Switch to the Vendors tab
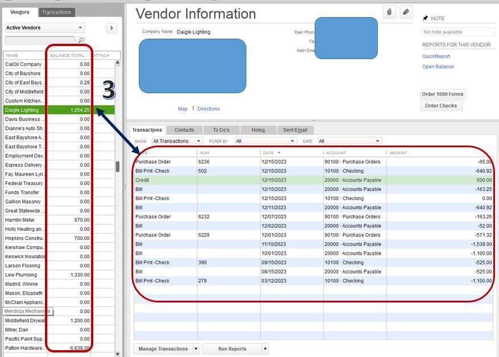 click(20, 12)
